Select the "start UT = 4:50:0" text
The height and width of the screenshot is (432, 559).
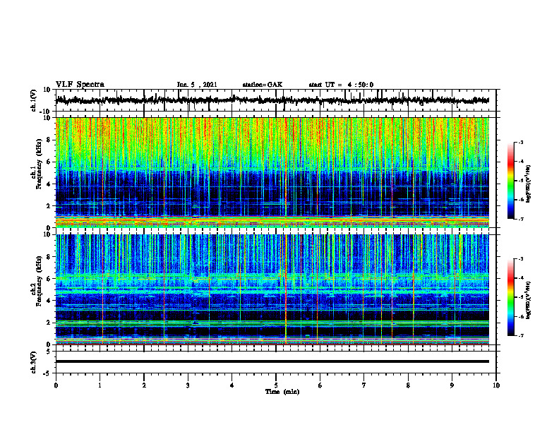point(341,85)
